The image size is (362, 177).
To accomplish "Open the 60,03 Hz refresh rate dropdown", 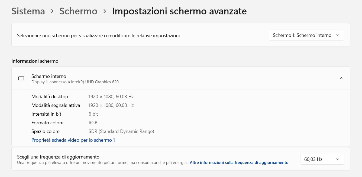I will coord(322,159).
